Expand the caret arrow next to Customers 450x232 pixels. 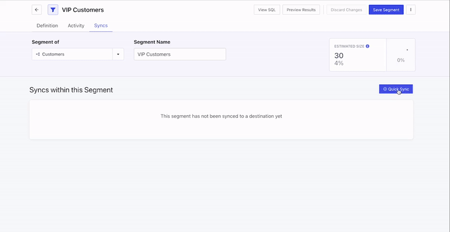coord(118,54)
